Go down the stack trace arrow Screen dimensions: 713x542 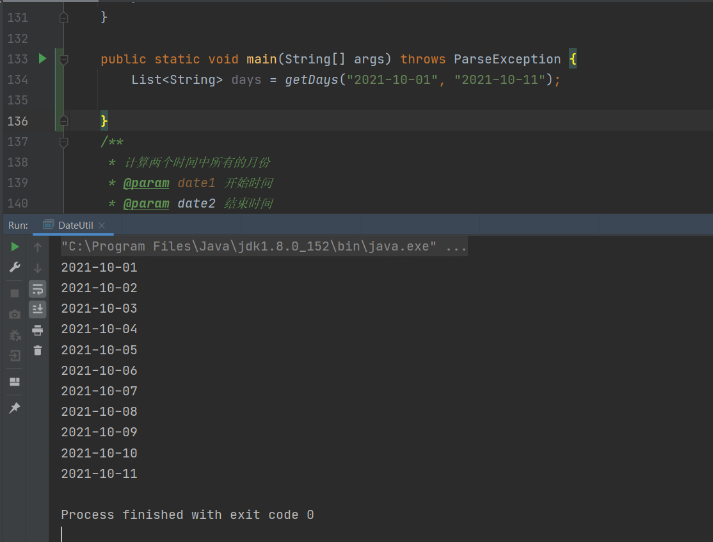pyautogui.click(x=38, y=268)
